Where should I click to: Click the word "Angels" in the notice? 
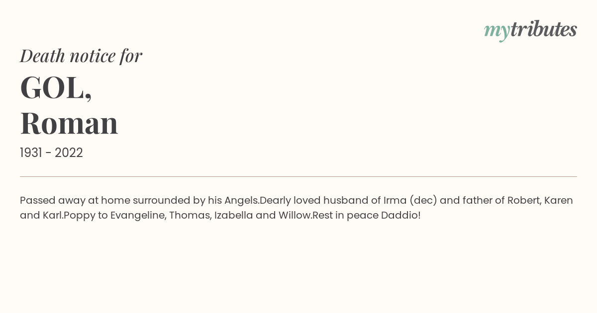pyautogui.click(x=241, y=201)
